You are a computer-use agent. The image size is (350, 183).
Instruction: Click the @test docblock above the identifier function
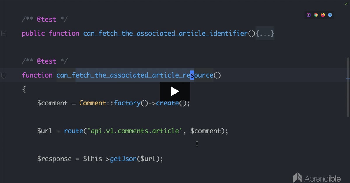click(x=45, y=20)
